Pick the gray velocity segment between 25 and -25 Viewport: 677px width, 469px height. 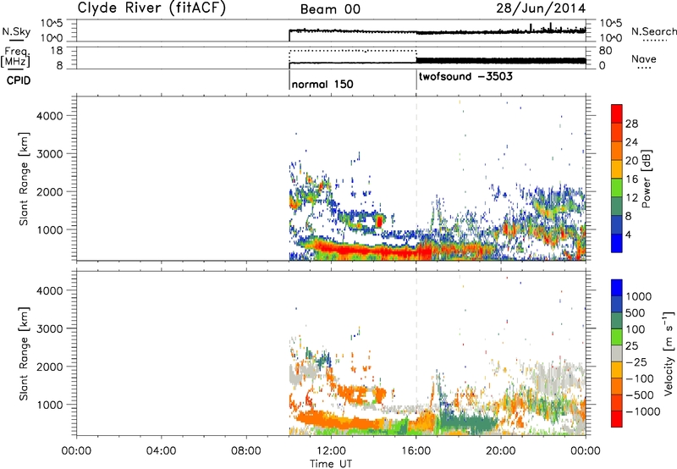click(617, 353)
